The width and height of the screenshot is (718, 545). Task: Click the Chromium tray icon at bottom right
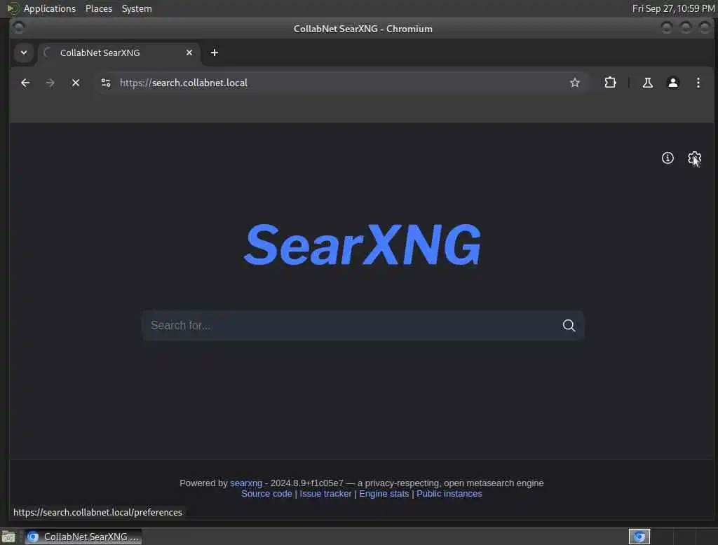[639, 537]
